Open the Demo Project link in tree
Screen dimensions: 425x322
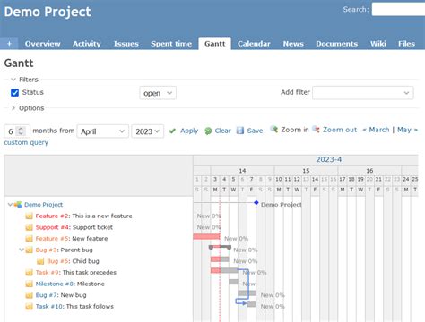[44, 205]
